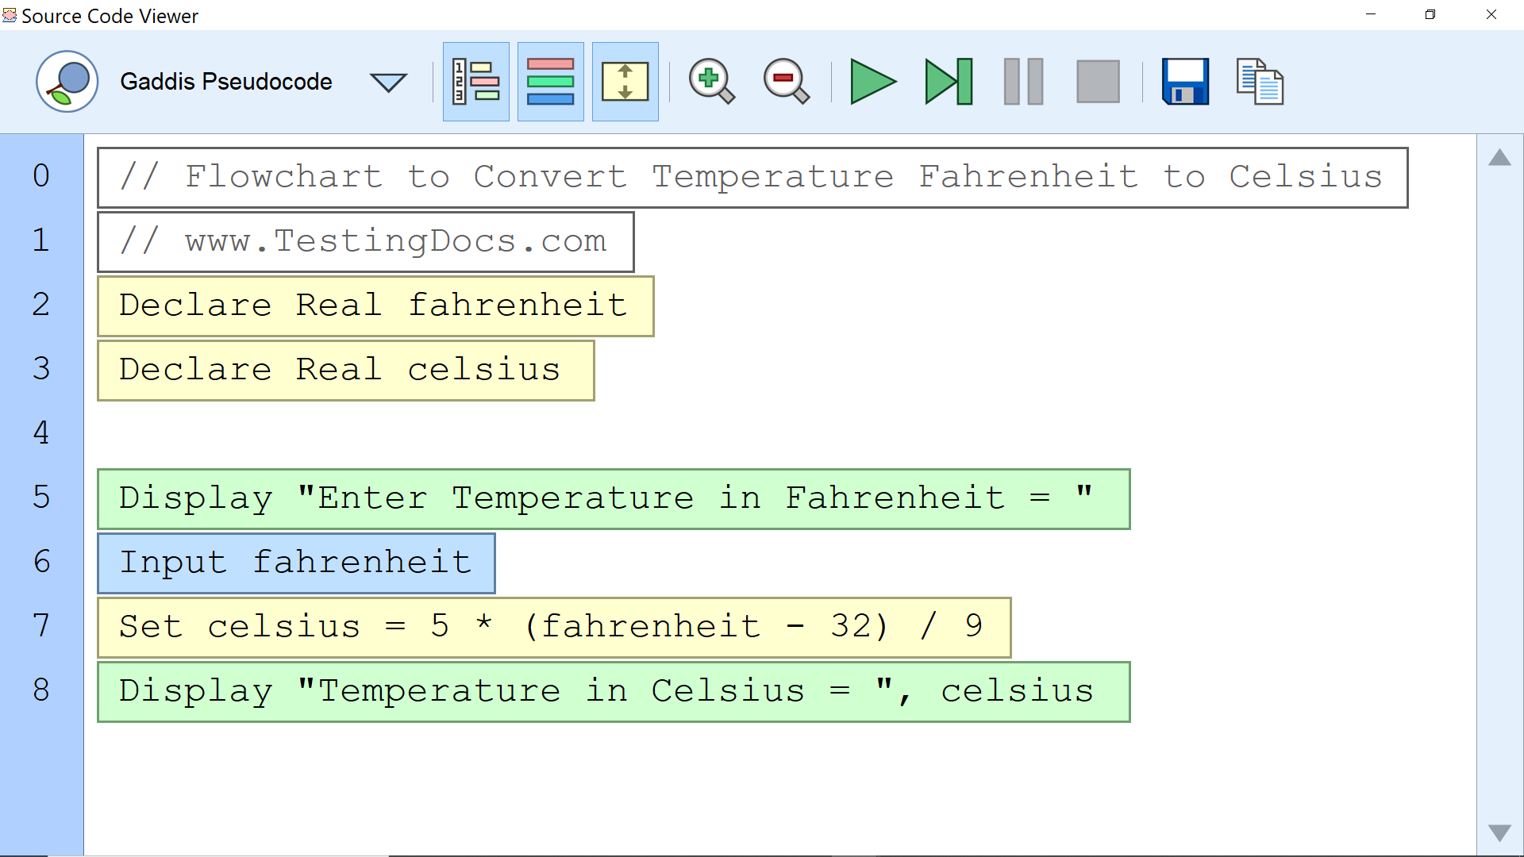Click the 'Set celsius' assignment line
The width and height of the screenshot is (1524, 857).
point(553,628)
